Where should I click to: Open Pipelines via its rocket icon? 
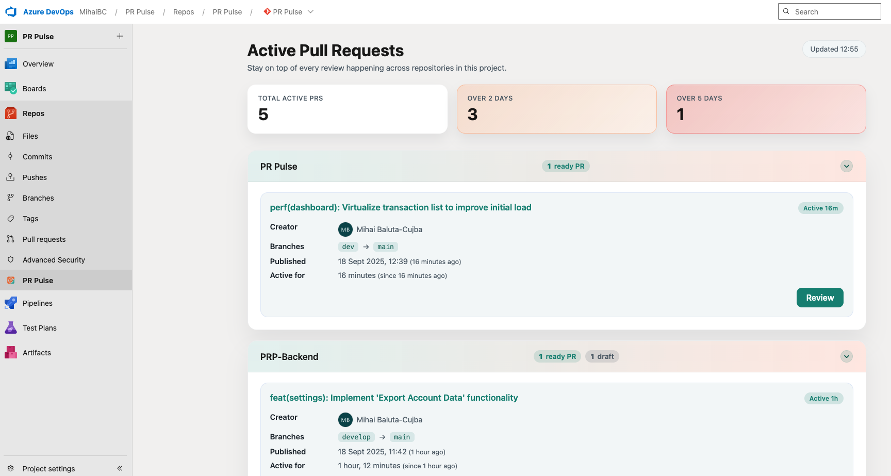click(x=11, y=303)
